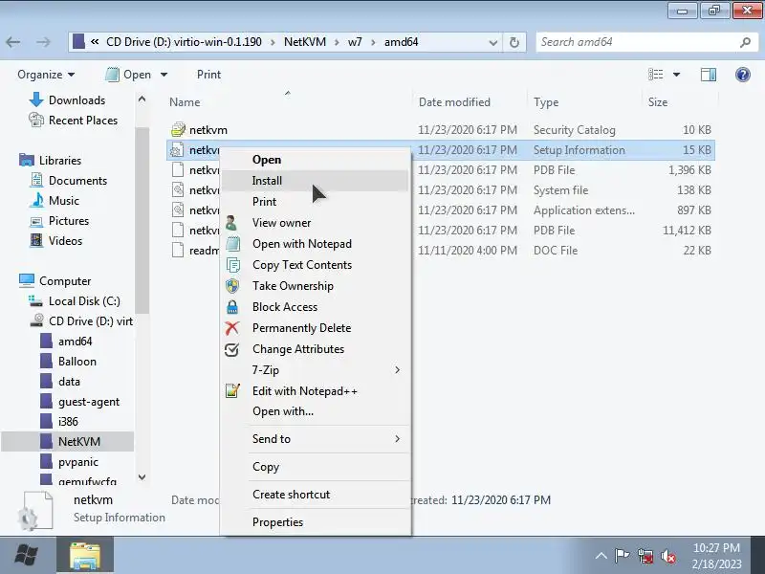
Task: Click the navigation pane scroll down arrow
Action: tap(142, 476)
